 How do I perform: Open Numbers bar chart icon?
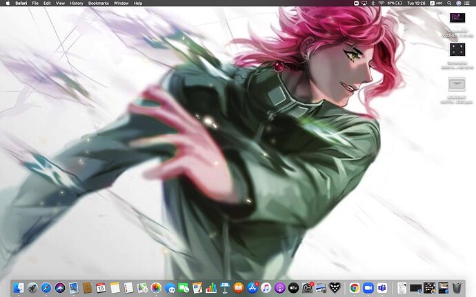point(211,287)
